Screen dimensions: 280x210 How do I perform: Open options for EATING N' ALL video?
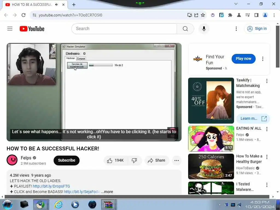click(x=267, y=129)
